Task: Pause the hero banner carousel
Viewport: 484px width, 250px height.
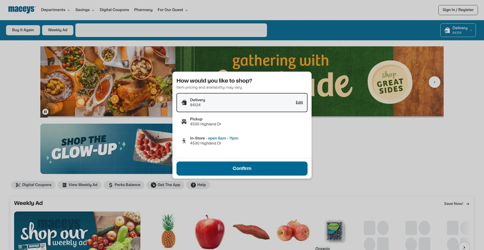Action: [45, 112]
